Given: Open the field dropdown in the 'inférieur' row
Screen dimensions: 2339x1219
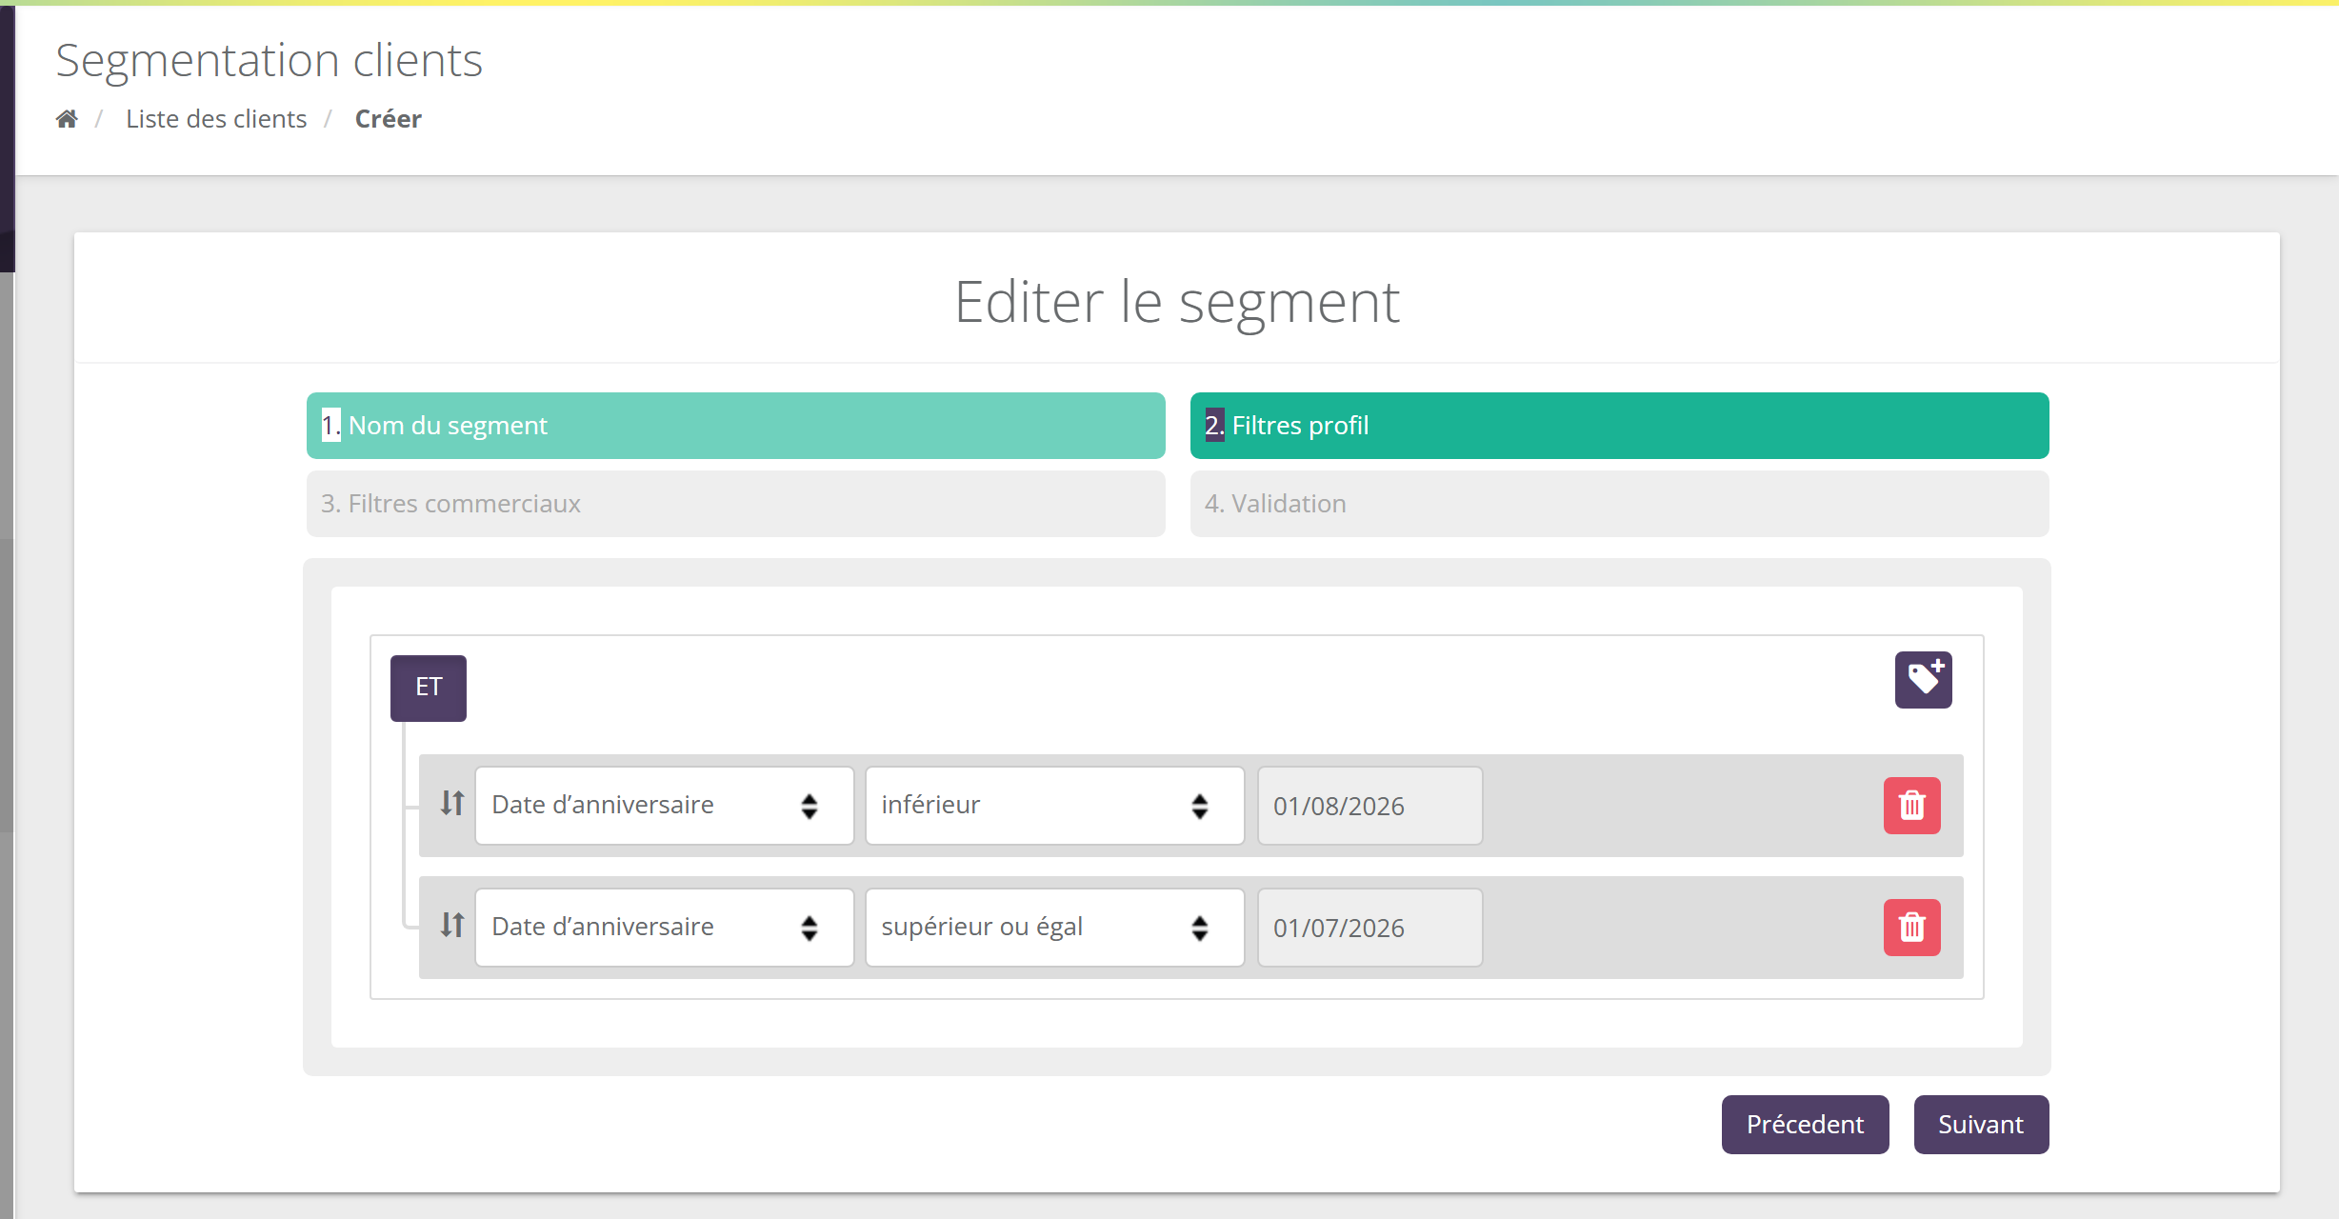Looking at the screenshot, I should 665,806.
